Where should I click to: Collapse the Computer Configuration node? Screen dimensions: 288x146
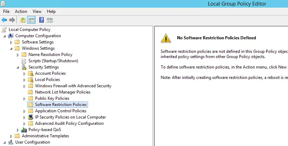coord(5,36)
